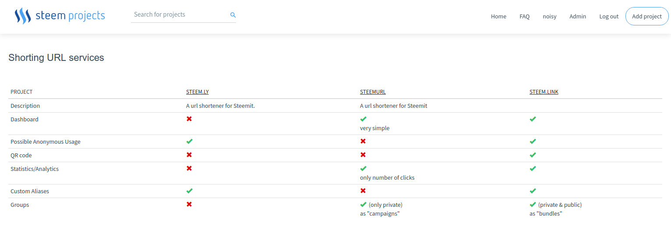
Task: Click STEEM.LY description ending 'for Steemit.'
Action: pos(220,106)
